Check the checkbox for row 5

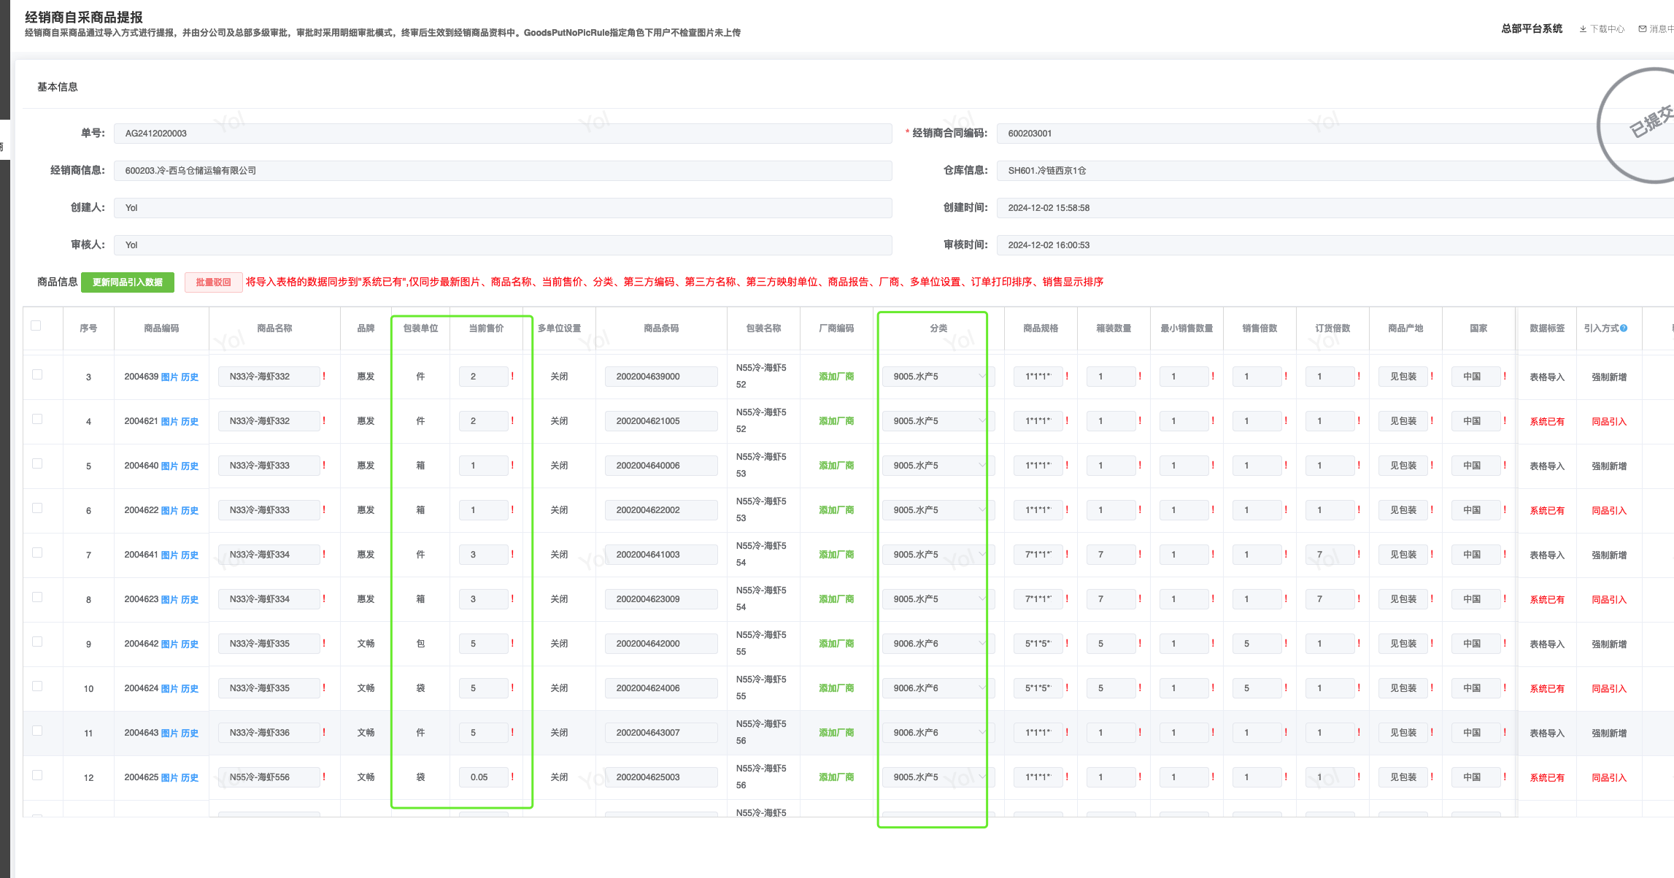pos(37,463)
